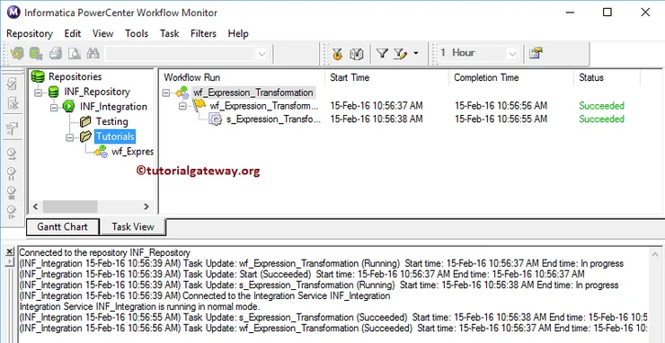
Task: Click the Start Time column header
Action: [x=386, y=77]
